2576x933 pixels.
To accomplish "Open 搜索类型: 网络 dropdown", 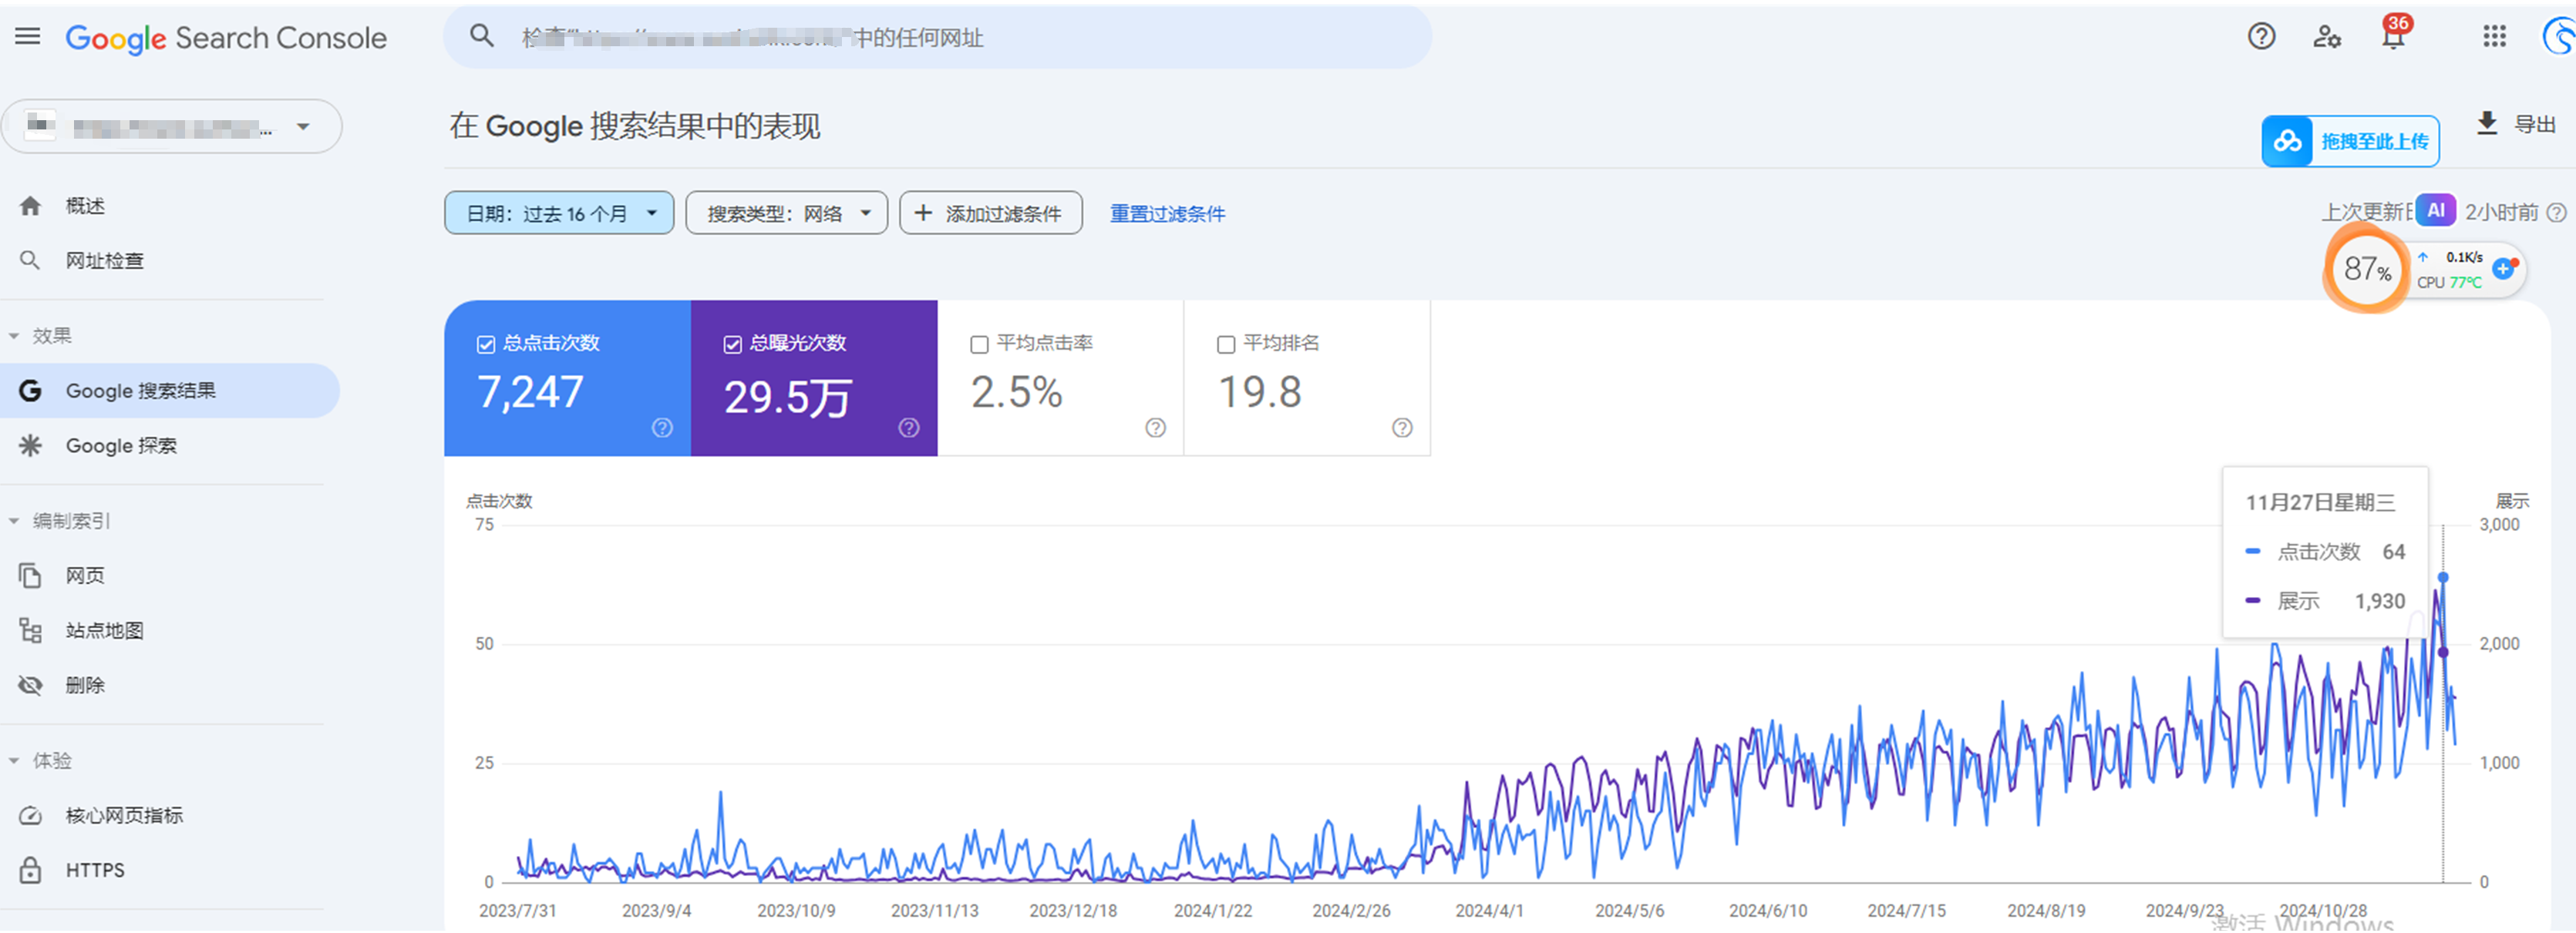I will [x=787, y=213].
